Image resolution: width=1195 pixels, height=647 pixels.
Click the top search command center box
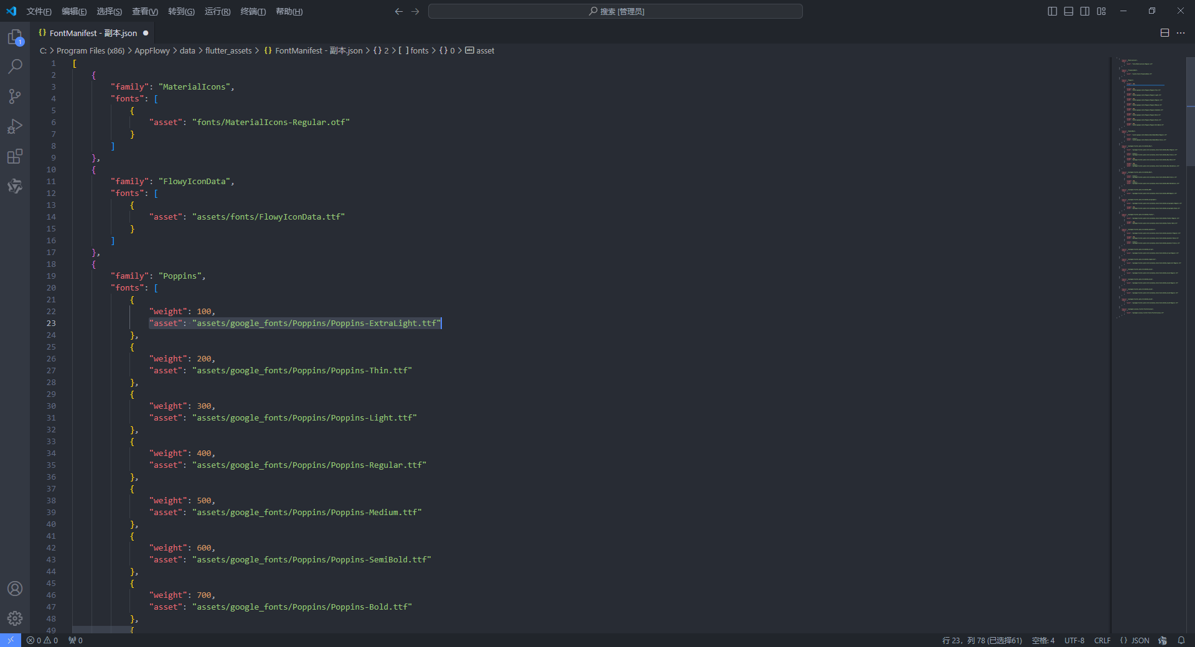615,11
